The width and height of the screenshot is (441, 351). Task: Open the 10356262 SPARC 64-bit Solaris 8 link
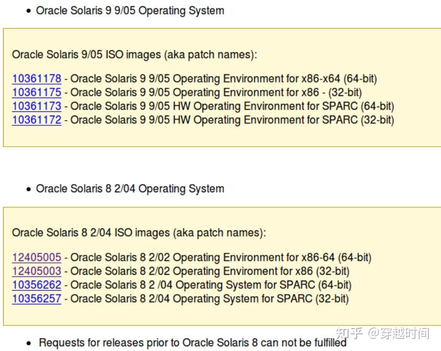[36, 285]
